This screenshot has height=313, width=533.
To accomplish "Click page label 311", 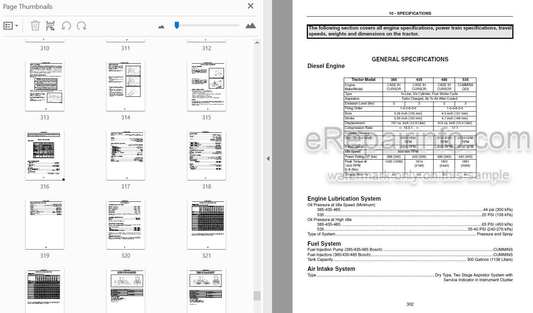I will coord(126,48).
